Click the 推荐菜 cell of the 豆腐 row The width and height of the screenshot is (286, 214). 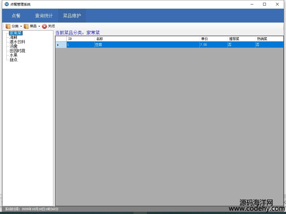[241, 45]
